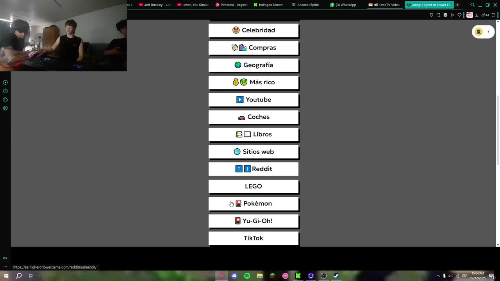Add a new browser tab
Image resolution: width=500 pixels, height=281 pixels.
457,5
